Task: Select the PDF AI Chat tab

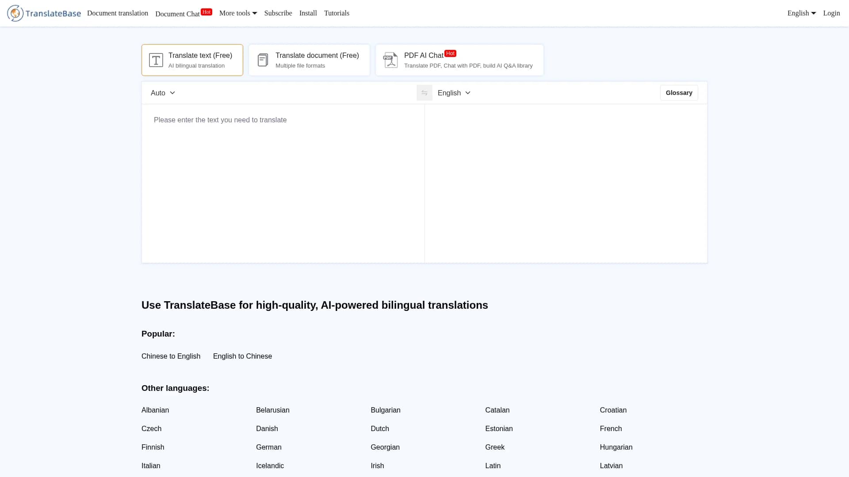Action: click(459, 60)
